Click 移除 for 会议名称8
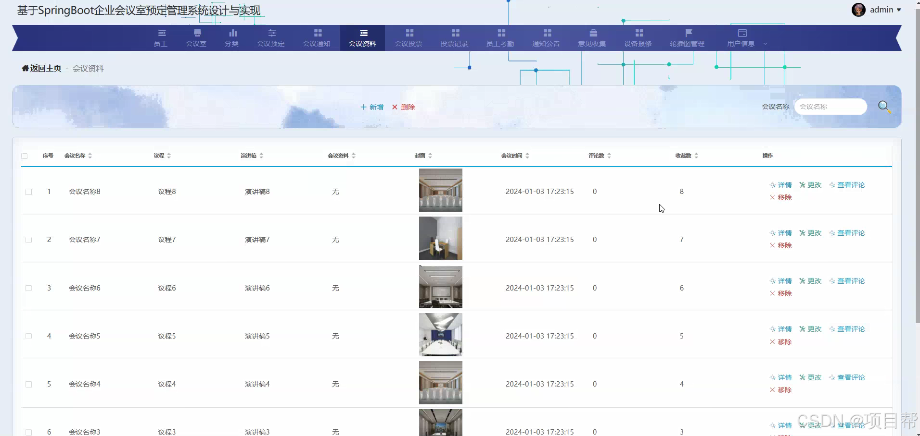920x436 pixels. coord(780,197)
